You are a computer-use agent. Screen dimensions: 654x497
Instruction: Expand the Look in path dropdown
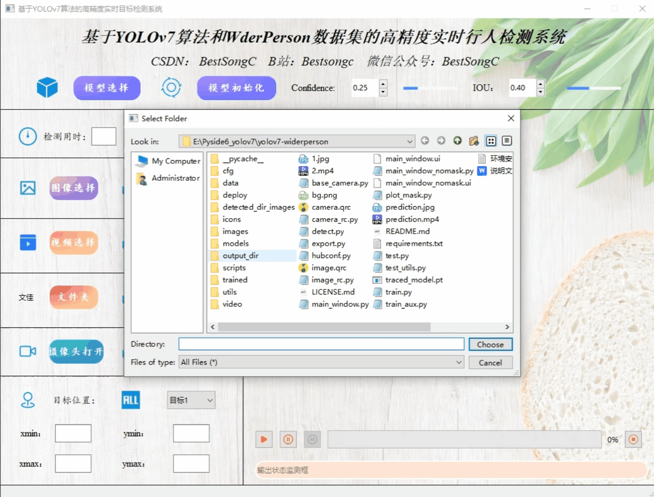click(409, 142)
